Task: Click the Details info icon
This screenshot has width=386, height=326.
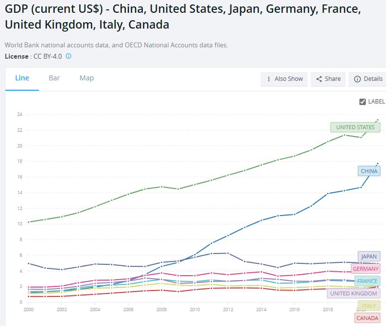Action: click(x=357, y=79)
